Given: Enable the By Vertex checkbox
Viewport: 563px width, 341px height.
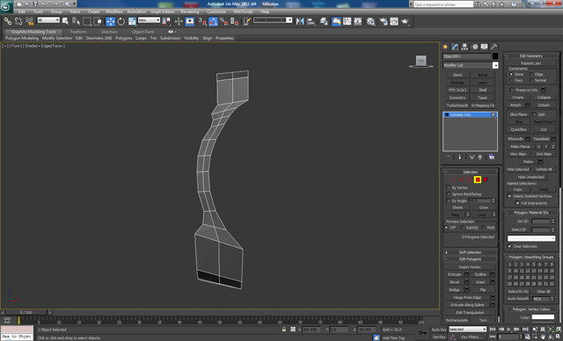Looking at the screenshot, I should click(449, 187).
